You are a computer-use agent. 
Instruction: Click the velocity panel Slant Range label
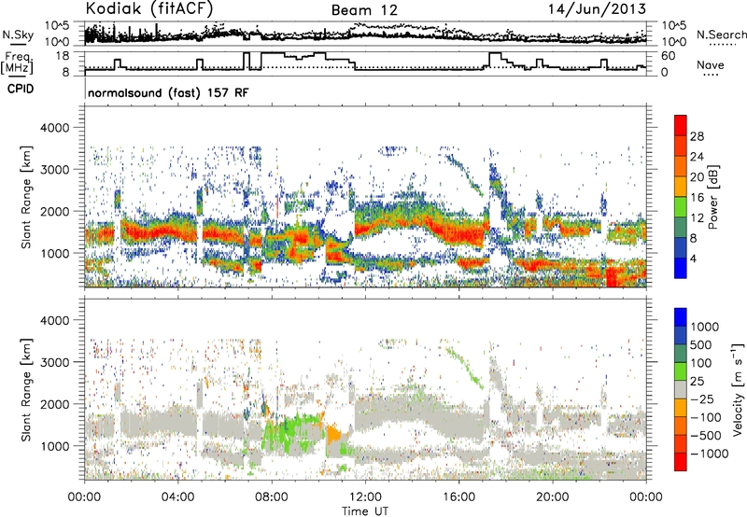point(27,389)
